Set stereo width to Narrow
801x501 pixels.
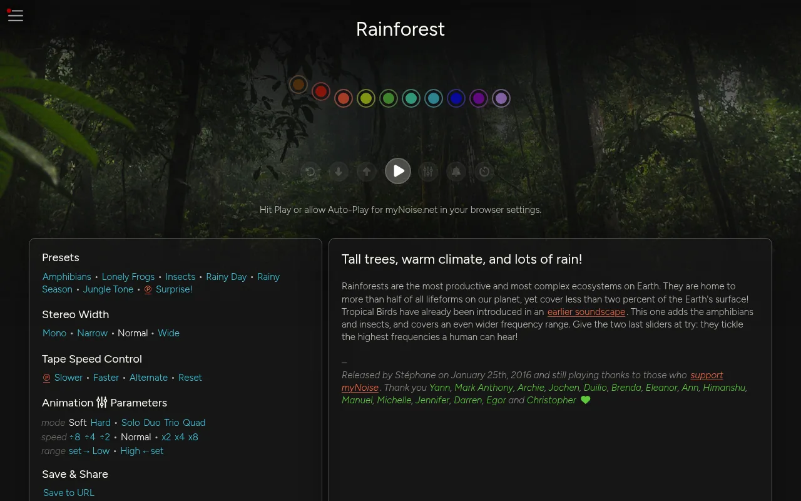[93, 333]
